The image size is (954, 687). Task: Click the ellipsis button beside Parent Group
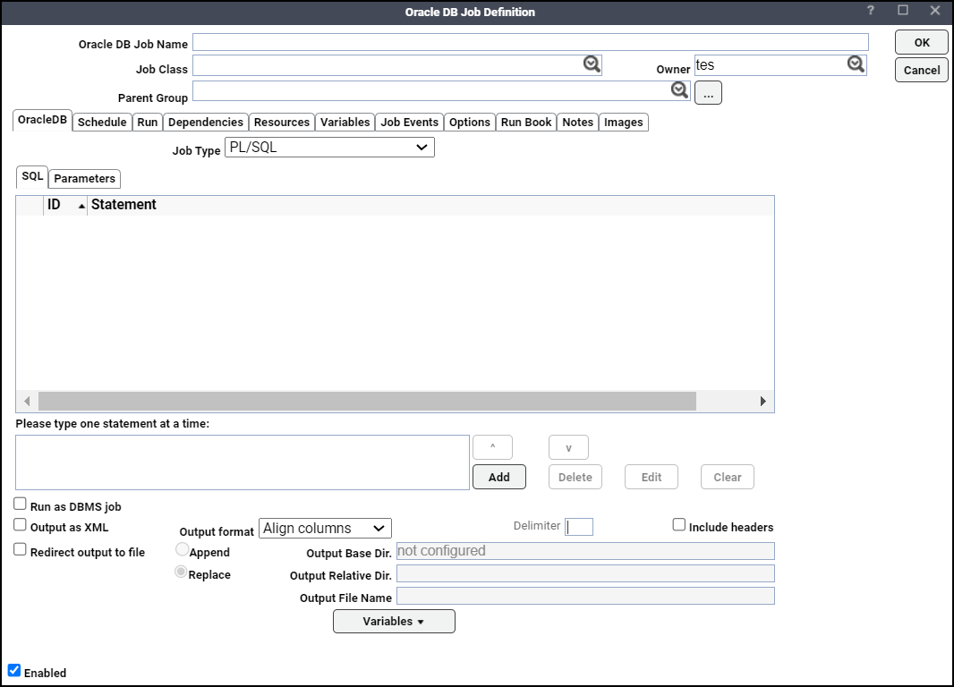(708, 93)
